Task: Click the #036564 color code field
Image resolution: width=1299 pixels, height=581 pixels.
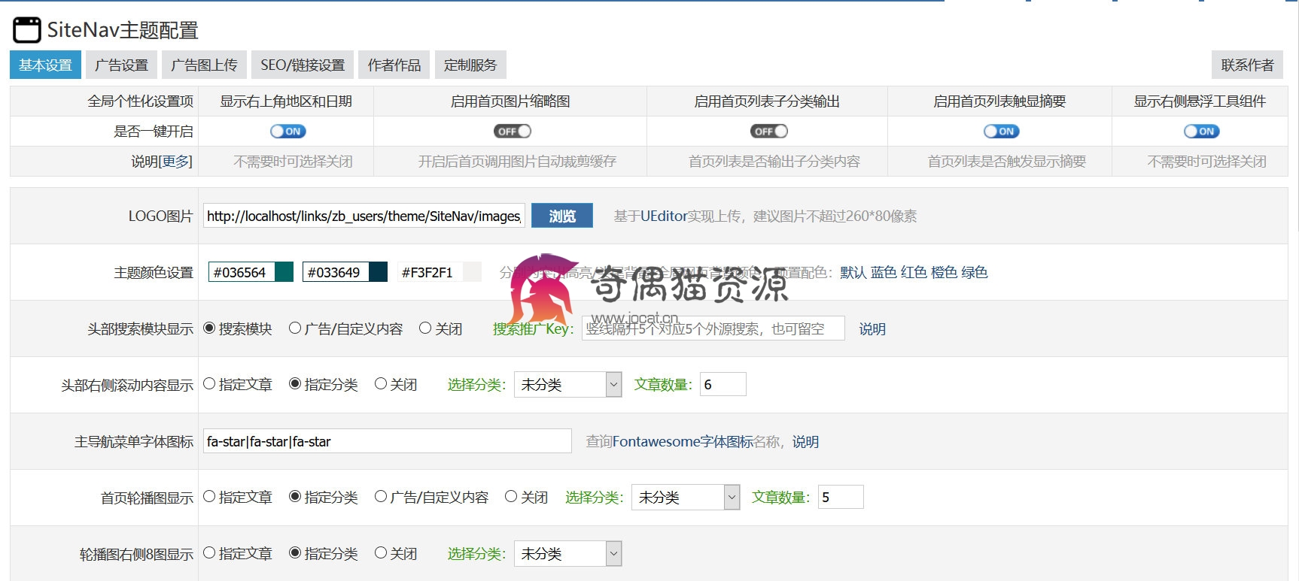Action: (242, 272)
